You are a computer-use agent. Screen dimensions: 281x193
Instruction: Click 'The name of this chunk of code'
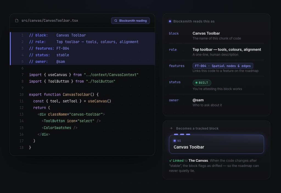[217, 38]
